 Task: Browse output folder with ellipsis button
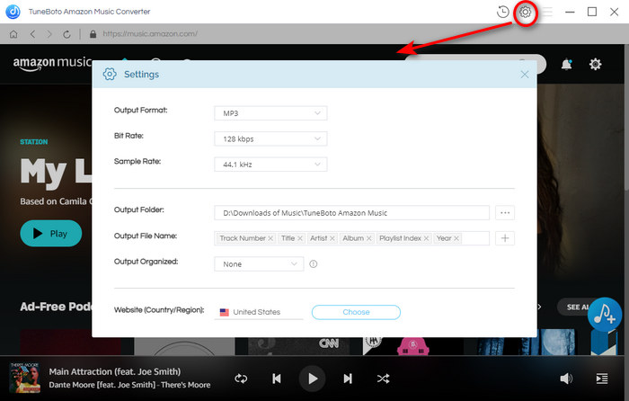point(505,213)
